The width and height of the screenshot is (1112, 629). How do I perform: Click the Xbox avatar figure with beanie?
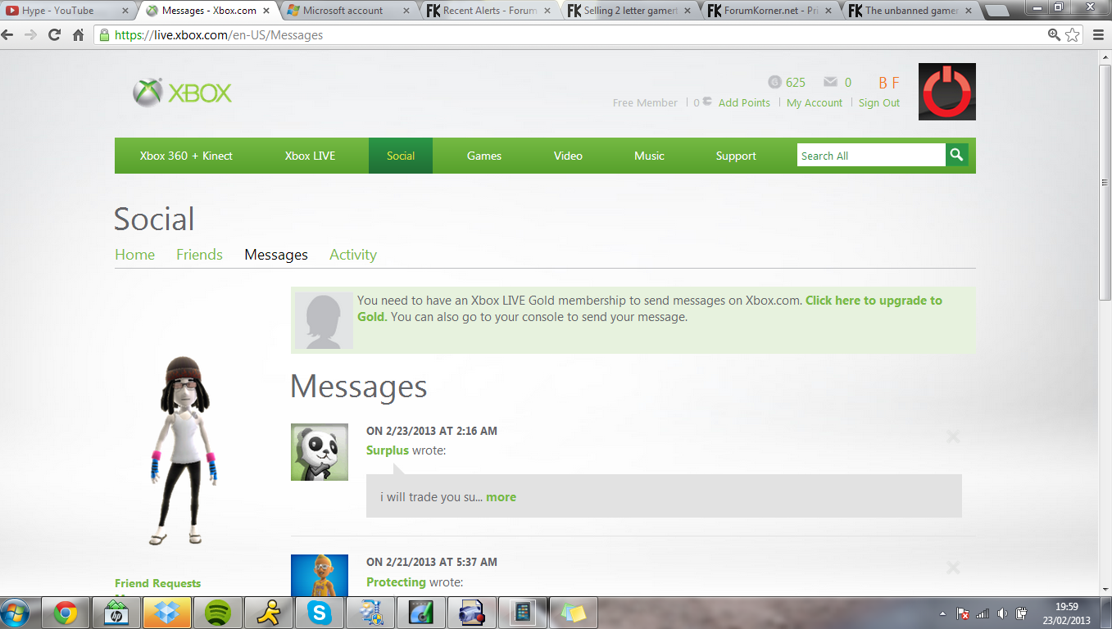[182, 451]
